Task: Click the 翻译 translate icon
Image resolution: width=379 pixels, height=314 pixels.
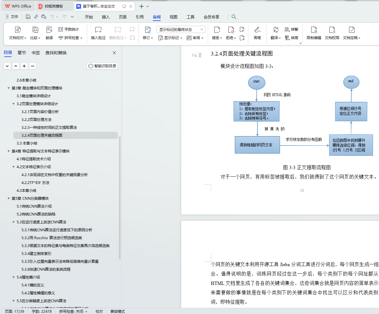Action: (276, 30)
